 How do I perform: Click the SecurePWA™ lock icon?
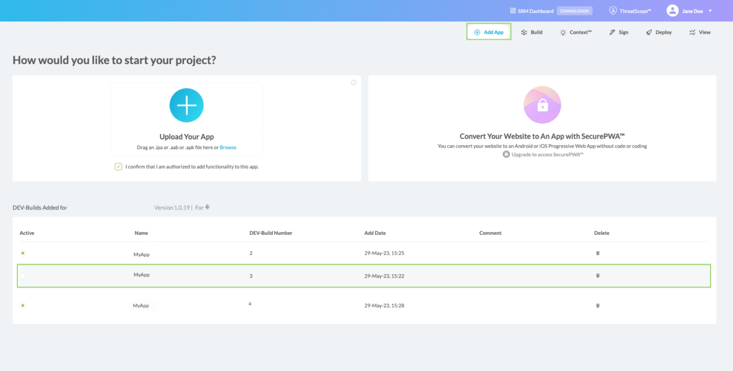(542, 105)
